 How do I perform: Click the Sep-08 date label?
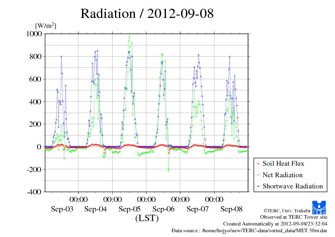232,209
